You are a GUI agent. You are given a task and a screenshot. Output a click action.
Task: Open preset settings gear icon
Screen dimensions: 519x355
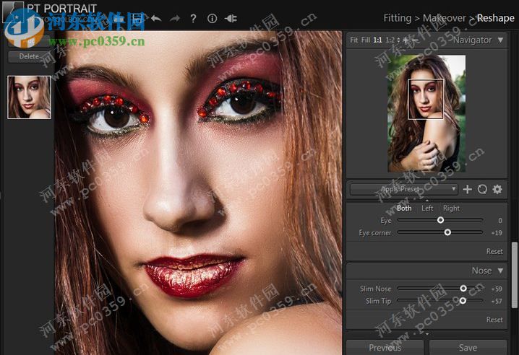coord(497,189)
